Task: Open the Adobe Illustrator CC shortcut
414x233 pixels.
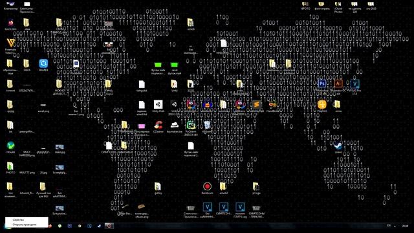Action: (338, 86)
